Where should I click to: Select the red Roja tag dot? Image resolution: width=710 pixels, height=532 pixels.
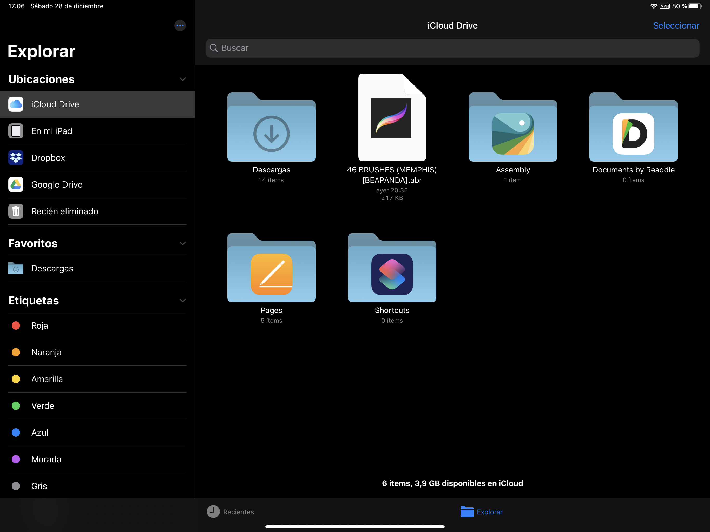[x=16, y=325]
